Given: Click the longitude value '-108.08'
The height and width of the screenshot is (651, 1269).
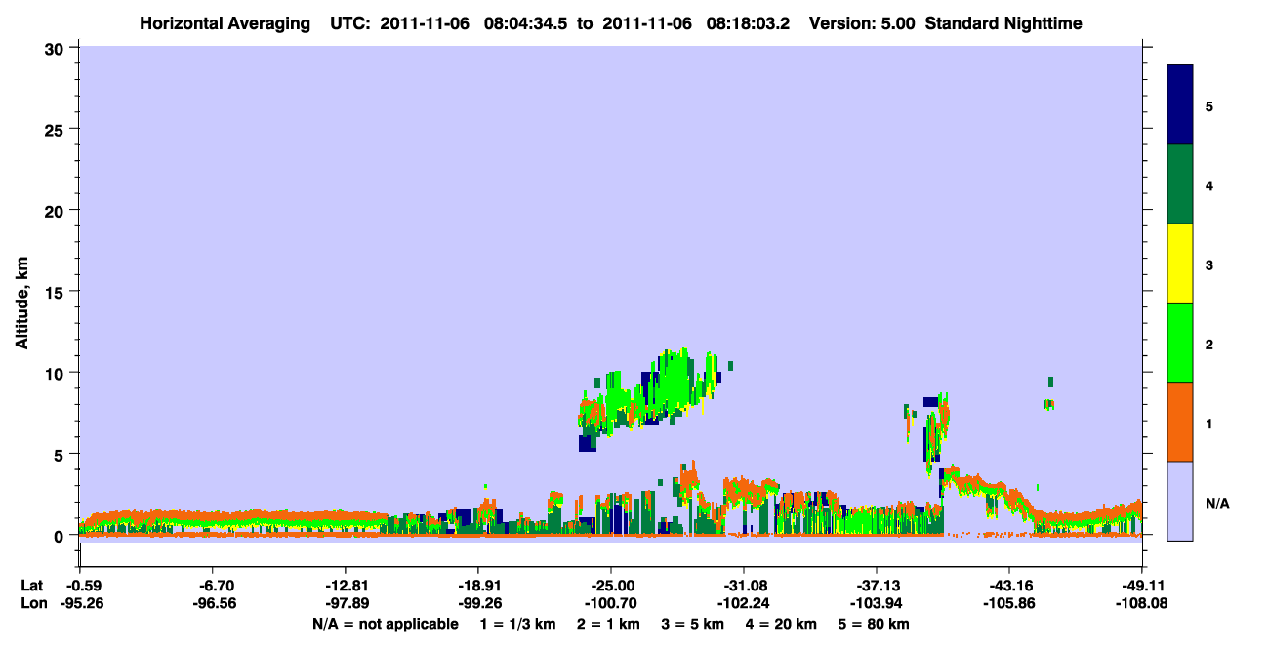Looking at the screenshot, I should 1142,603.
